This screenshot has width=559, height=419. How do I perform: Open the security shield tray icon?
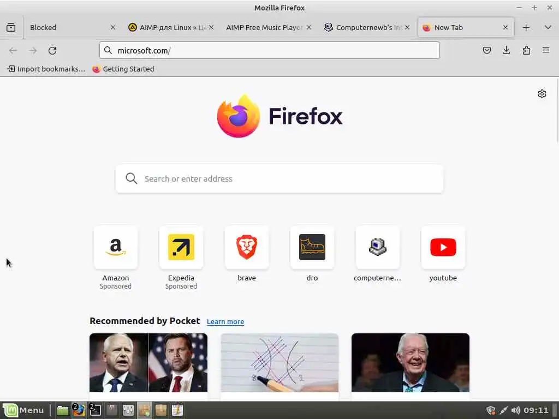(491, 410)
